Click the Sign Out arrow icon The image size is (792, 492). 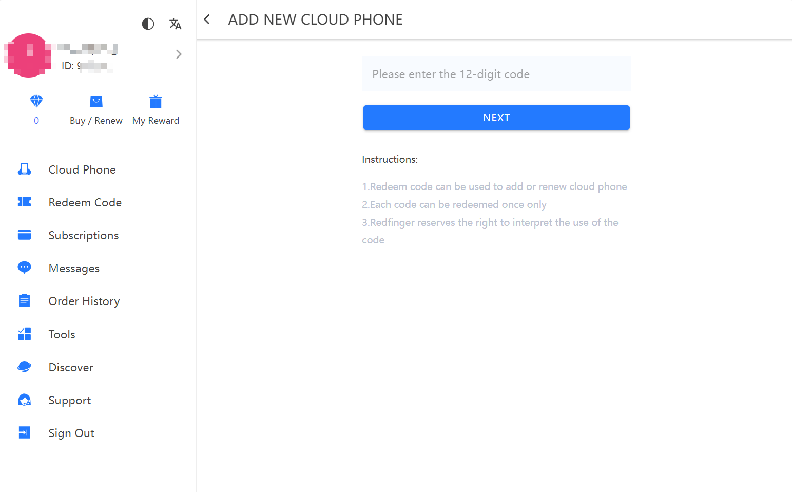(24, 432)
